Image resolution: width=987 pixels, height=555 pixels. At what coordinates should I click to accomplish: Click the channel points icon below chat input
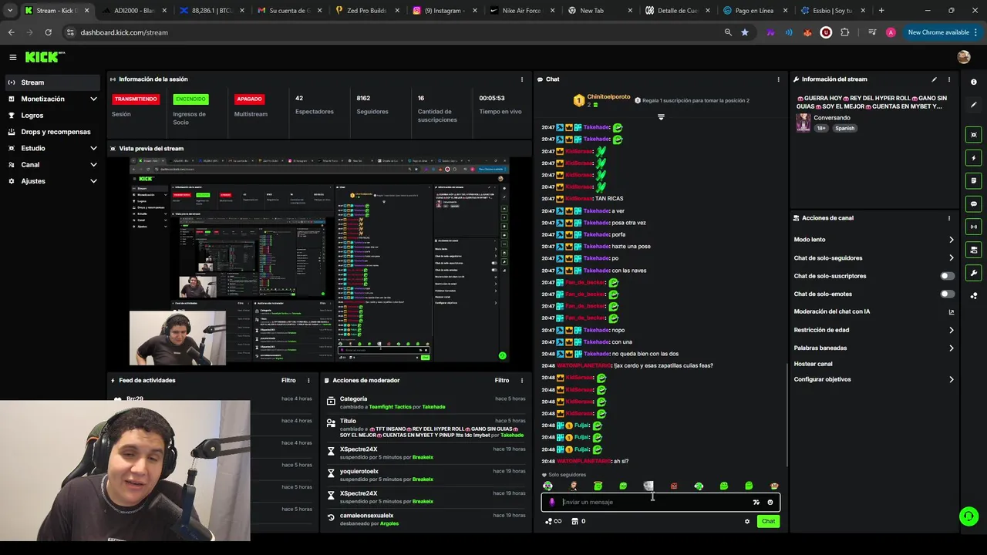tap(553, 521)
